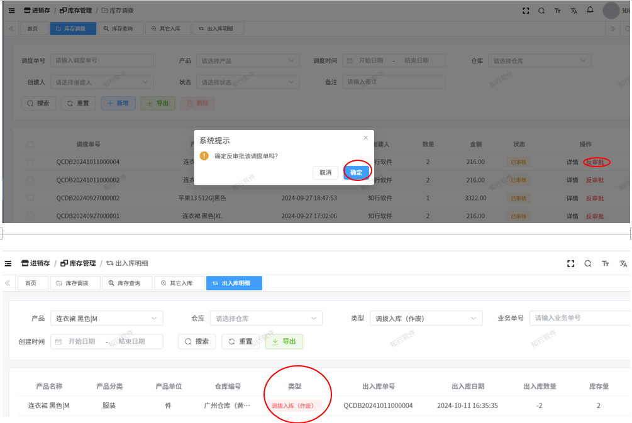Viewport: 632px width, 423px height.
Task: Click the red 删除 trash button
Action: coord(197,103)
